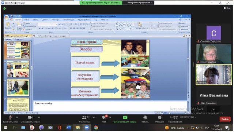The image size is (234, 132).
Task: Open Zoom from the Windows taskbar
Action: point(87,128)
